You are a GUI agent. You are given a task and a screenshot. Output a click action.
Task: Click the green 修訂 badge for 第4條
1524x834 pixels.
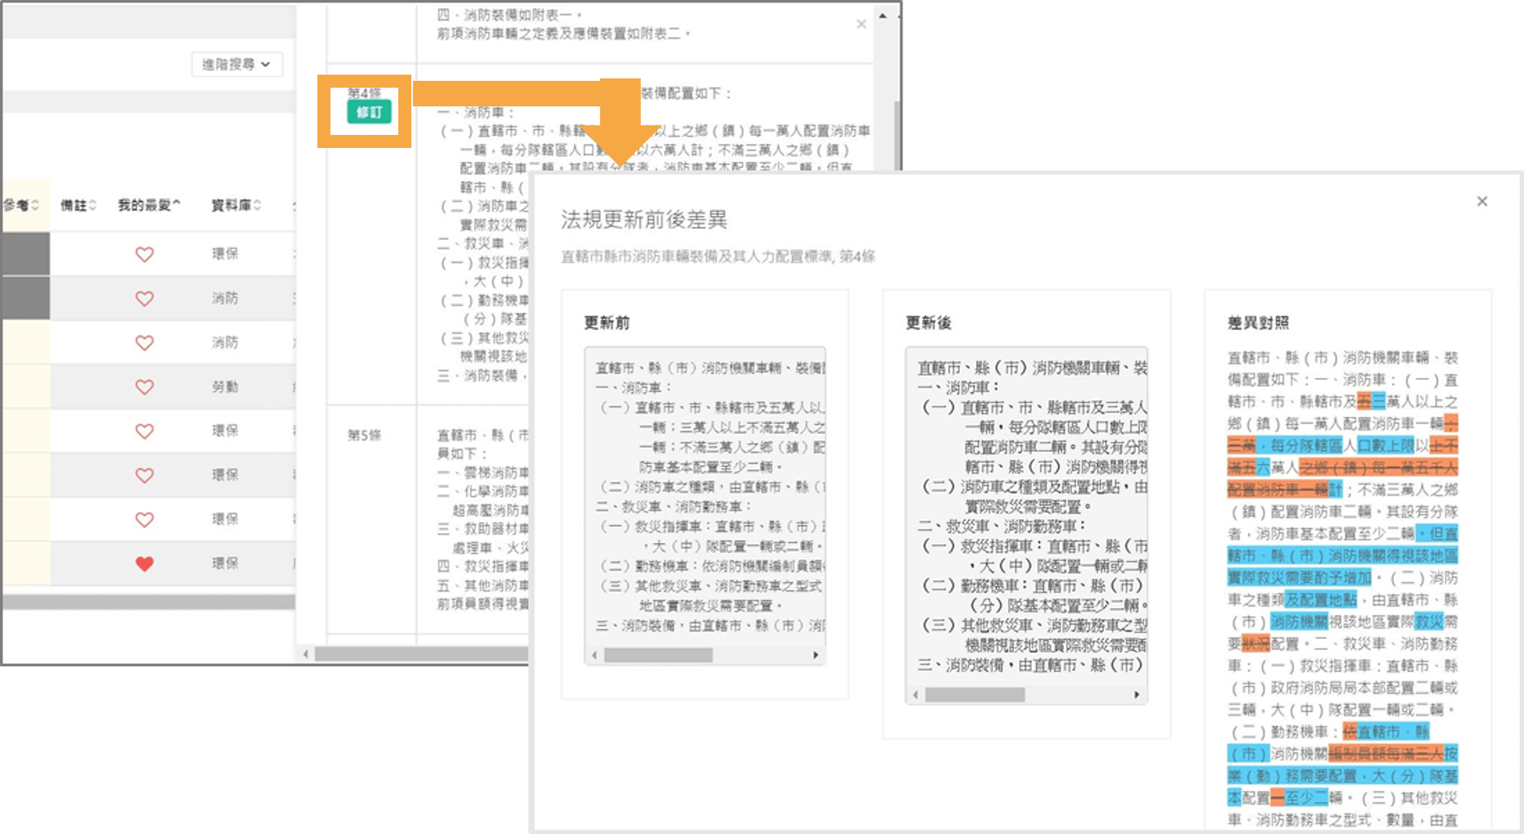click(x=369, y=113)
